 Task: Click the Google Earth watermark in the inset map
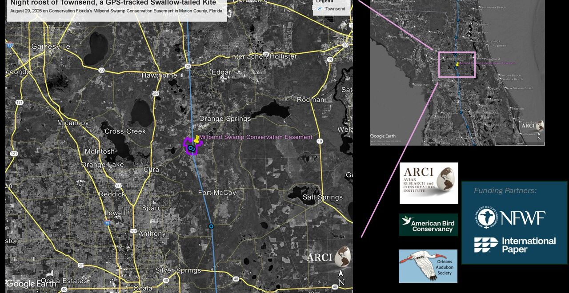[x=384, y=136]
